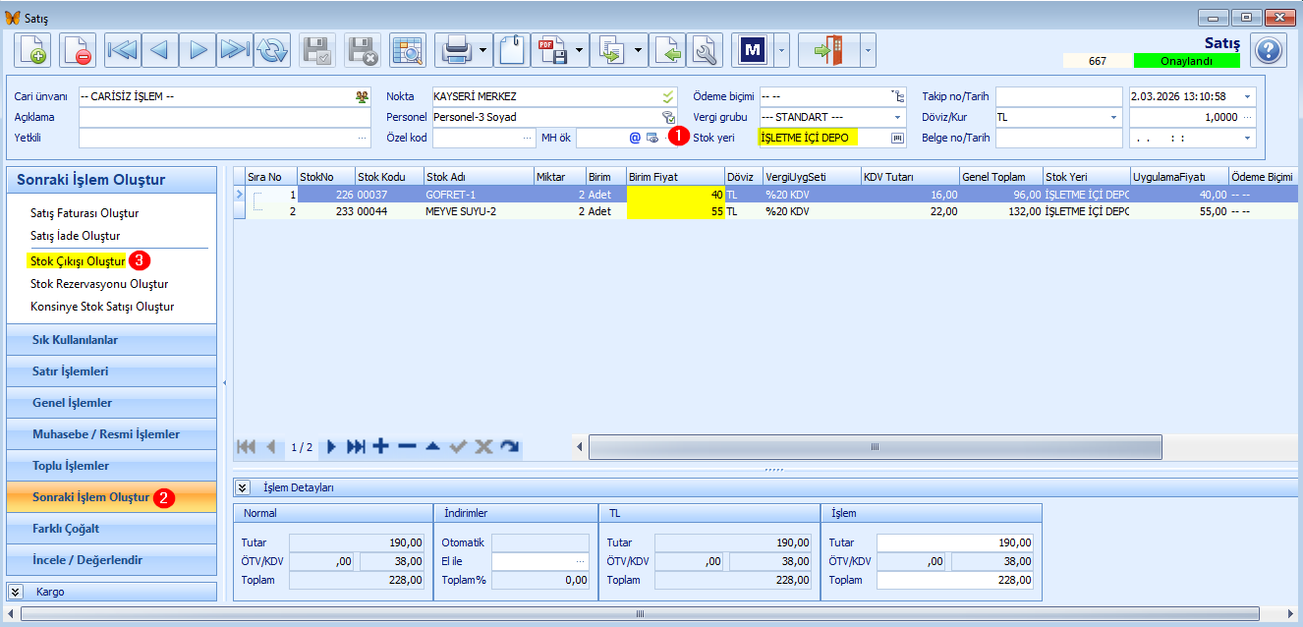Open the Vergi grubu STANDART dropdown
Viewport: 1303px width, 627px height.
pyautogui.click(x=897, y=117)
